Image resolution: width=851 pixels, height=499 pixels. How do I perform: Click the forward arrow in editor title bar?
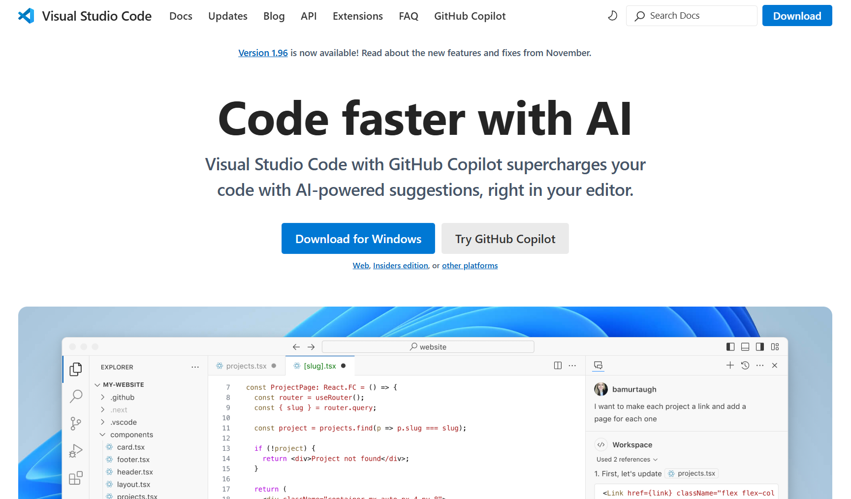[311, 347]
